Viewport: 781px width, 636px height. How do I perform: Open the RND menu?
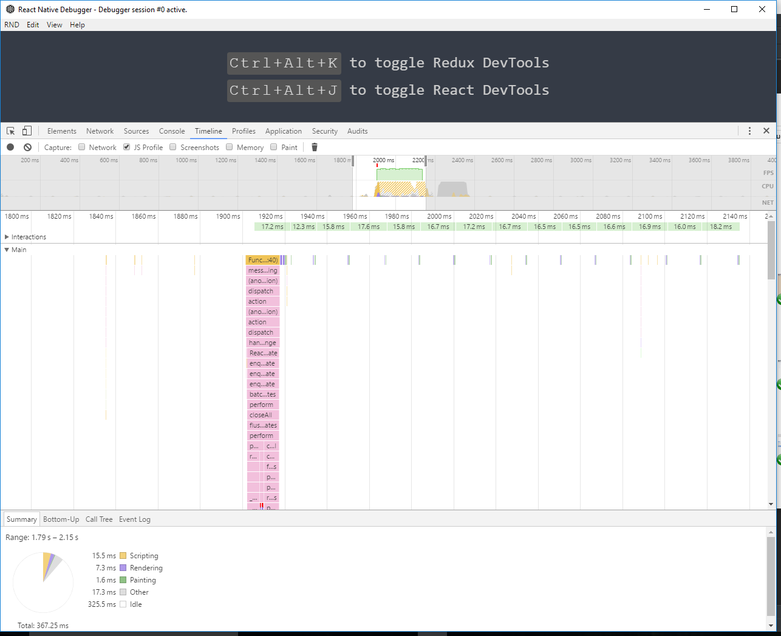[12, 25]
